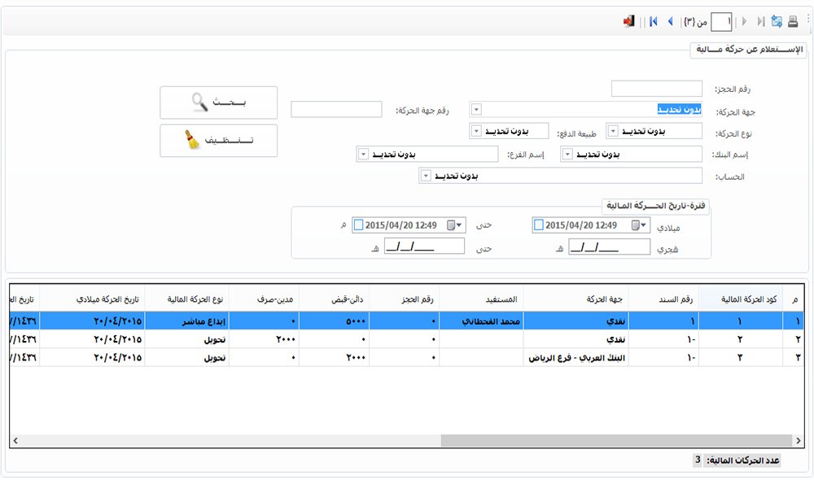The height and width of the screenshot is (480, 814).
Task: Click the plain grey right-arrow navigation icon
Action: click(744, 22)
